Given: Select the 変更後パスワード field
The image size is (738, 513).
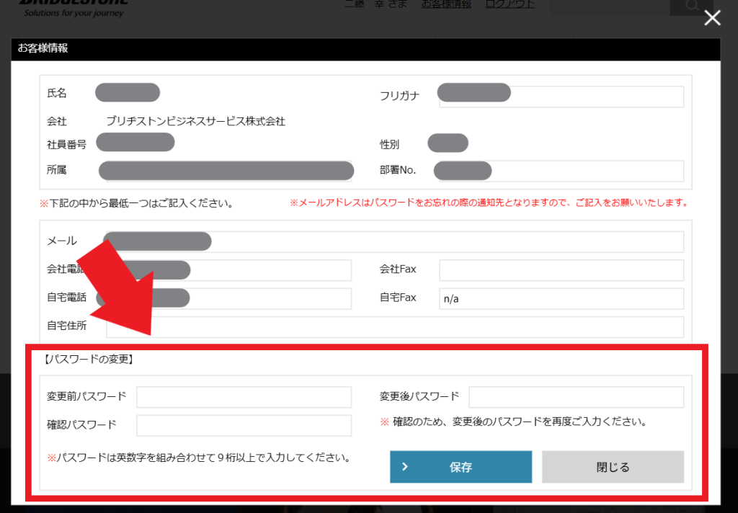Looking at the screenshot, I should pos(576,397).
